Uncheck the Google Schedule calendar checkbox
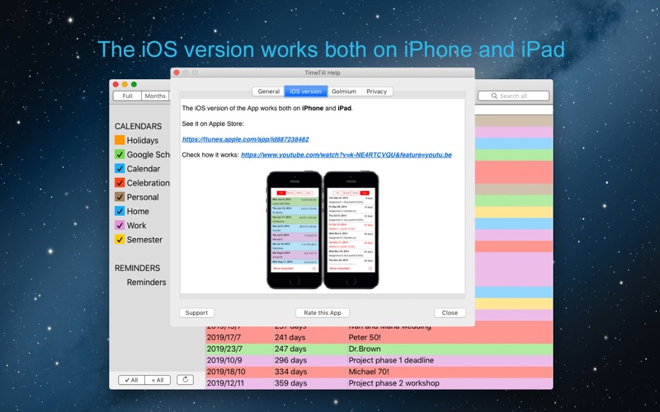 click(x=120, y=154)
